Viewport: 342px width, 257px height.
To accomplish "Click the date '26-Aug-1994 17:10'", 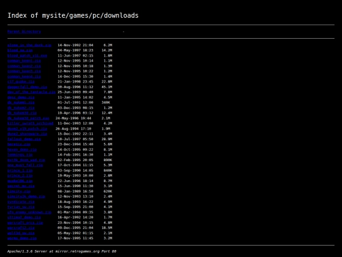I will [73, 129].
